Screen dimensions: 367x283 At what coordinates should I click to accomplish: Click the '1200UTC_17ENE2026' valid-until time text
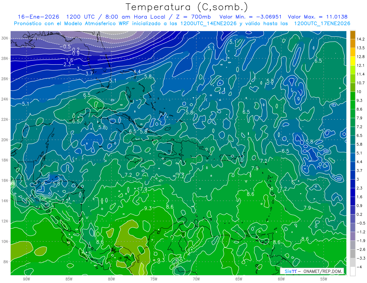[x=322, y=24]
